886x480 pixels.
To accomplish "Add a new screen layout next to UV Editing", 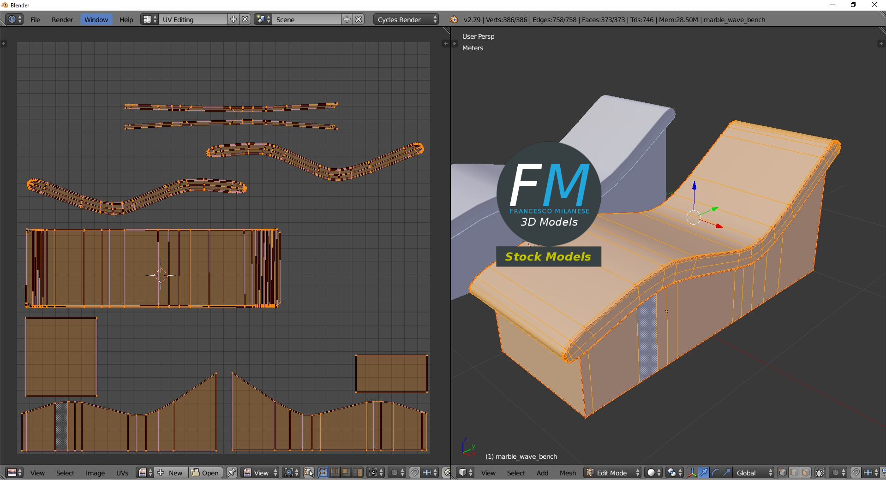I will pos(233,19).
